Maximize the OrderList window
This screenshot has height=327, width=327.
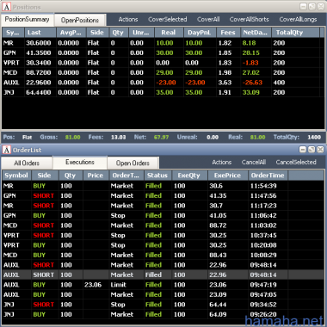[312, 150]
